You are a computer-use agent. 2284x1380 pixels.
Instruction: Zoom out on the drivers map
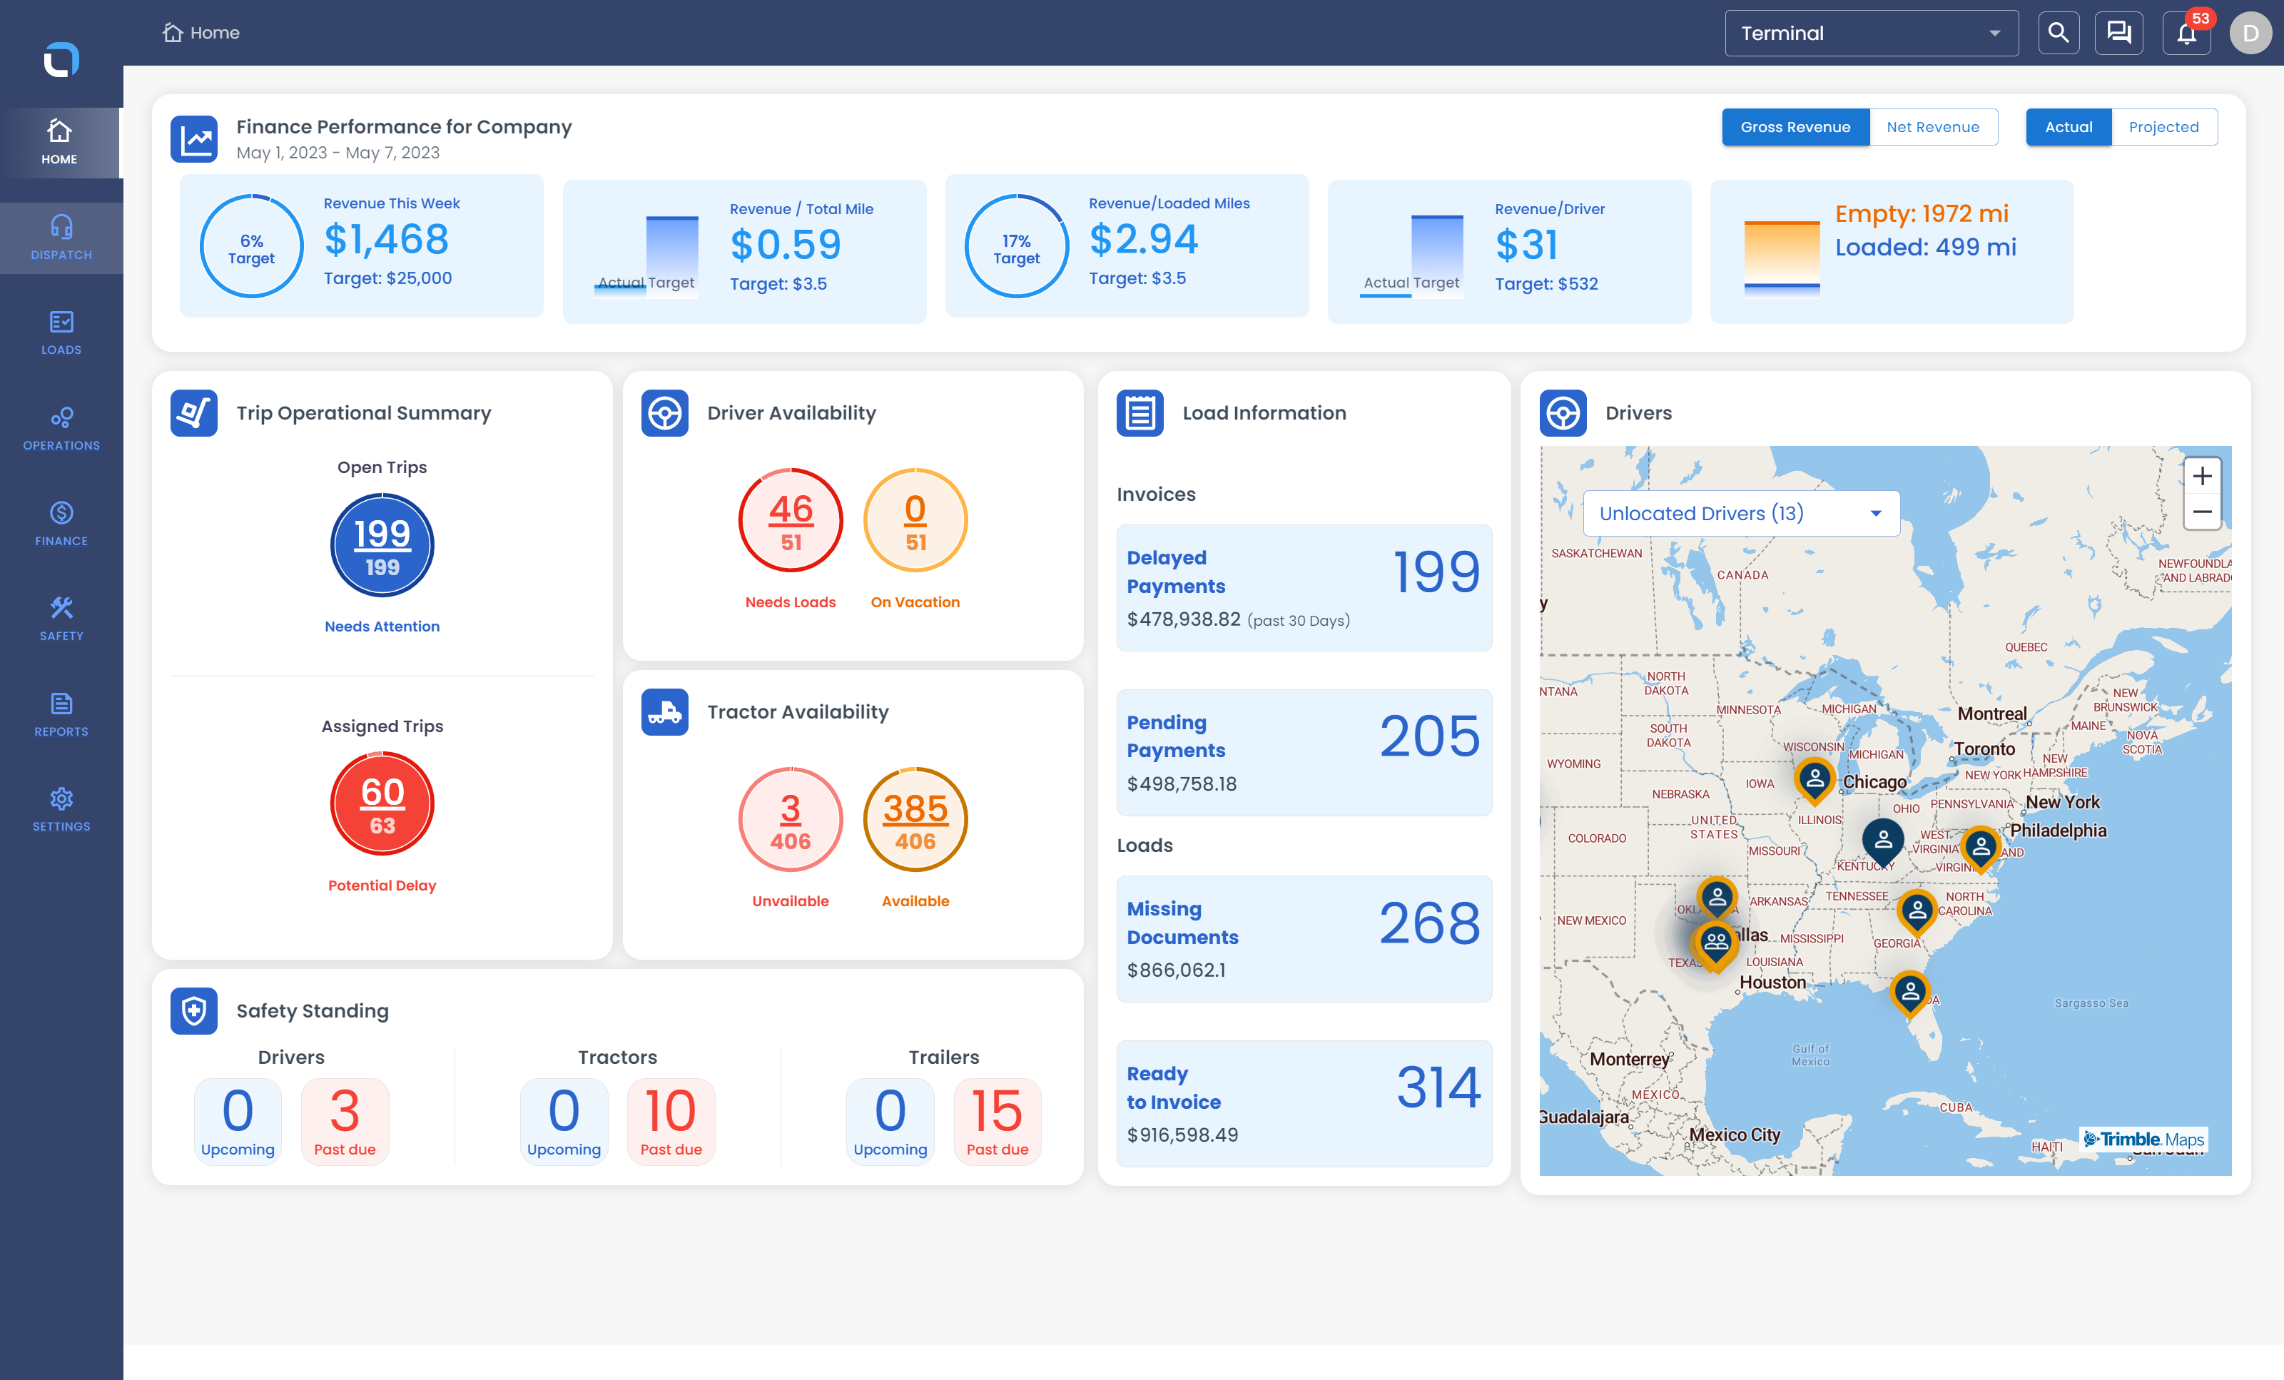point(2203,512)
